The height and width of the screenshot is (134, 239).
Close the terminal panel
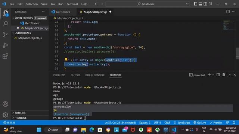(x=235, y=75)
